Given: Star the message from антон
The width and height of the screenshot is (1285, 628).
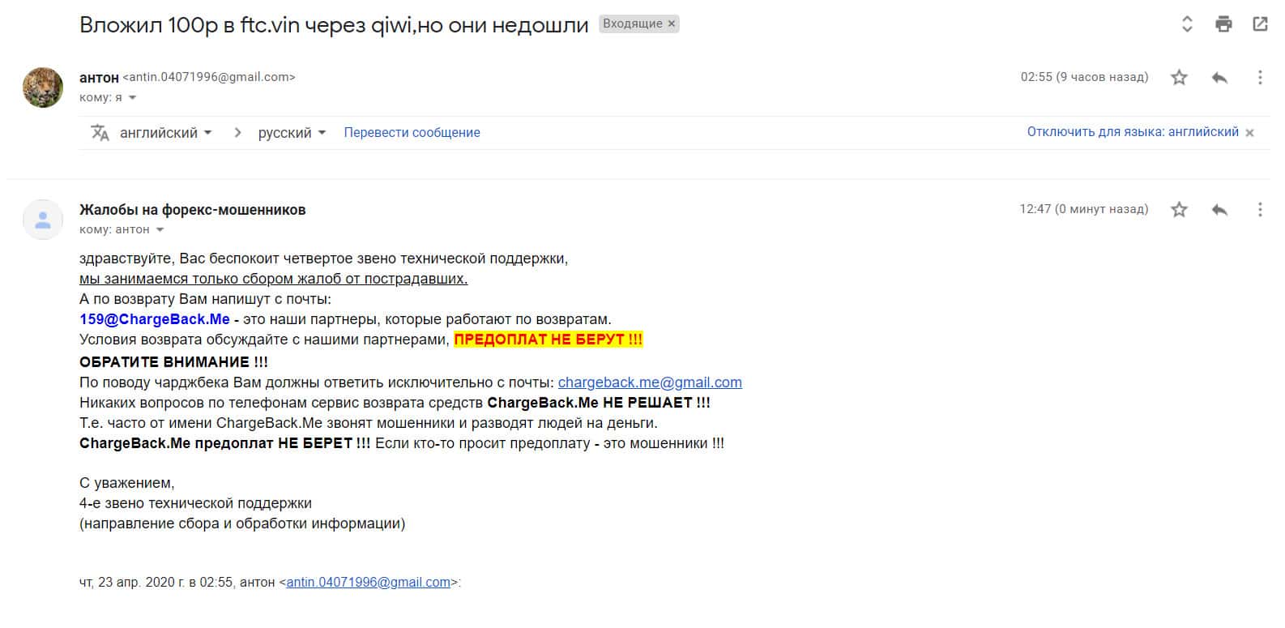Looking at the screenshot, I should [1179, 78].
